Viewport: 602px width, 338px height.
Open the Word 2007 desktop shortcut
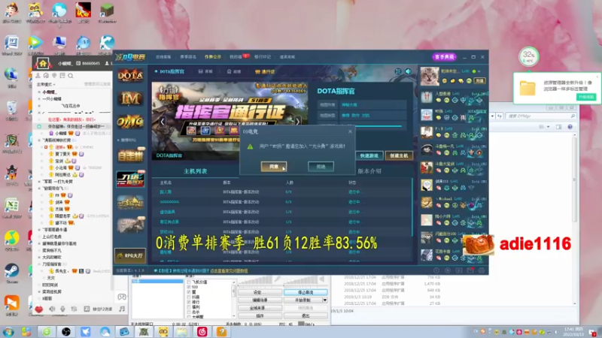coord(11,45)
